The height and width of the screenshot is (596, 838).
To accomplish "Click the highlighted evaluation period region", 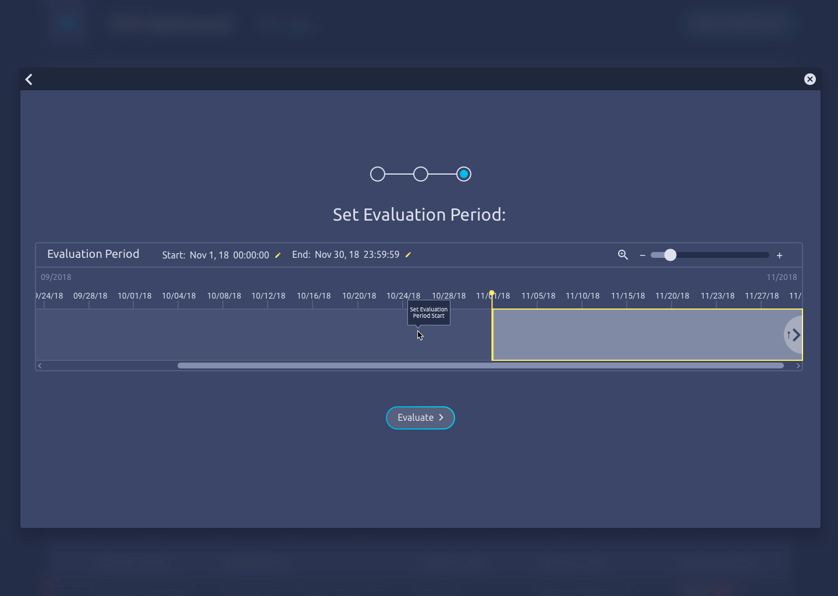I will 647,335.
